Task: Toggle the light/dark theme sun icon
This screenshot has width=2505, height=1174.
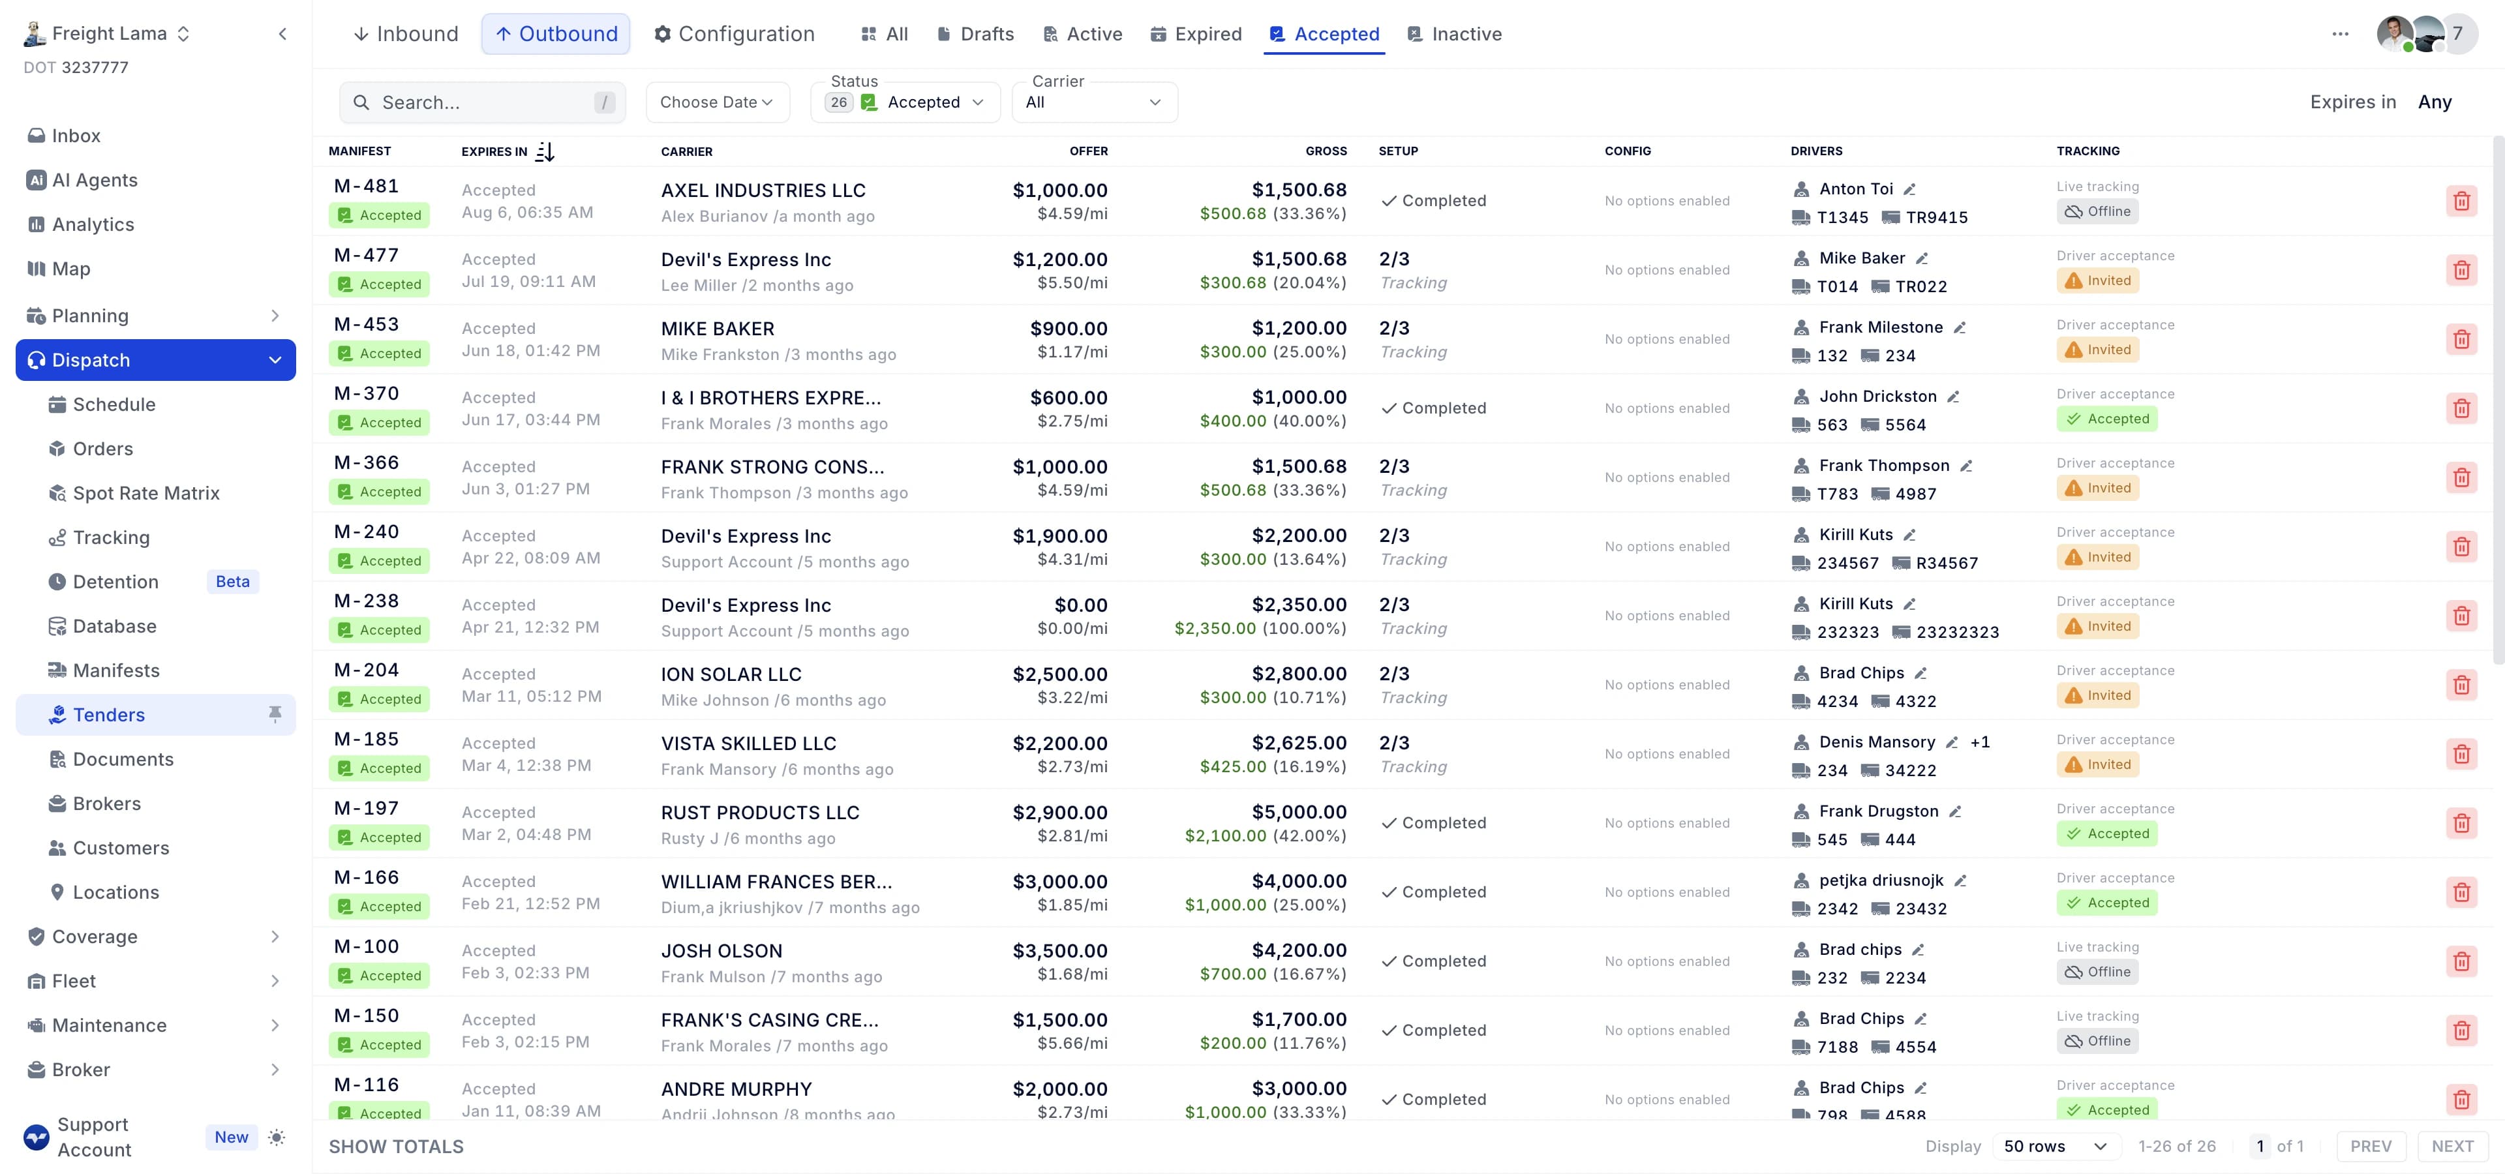Action: (276, 1137)
